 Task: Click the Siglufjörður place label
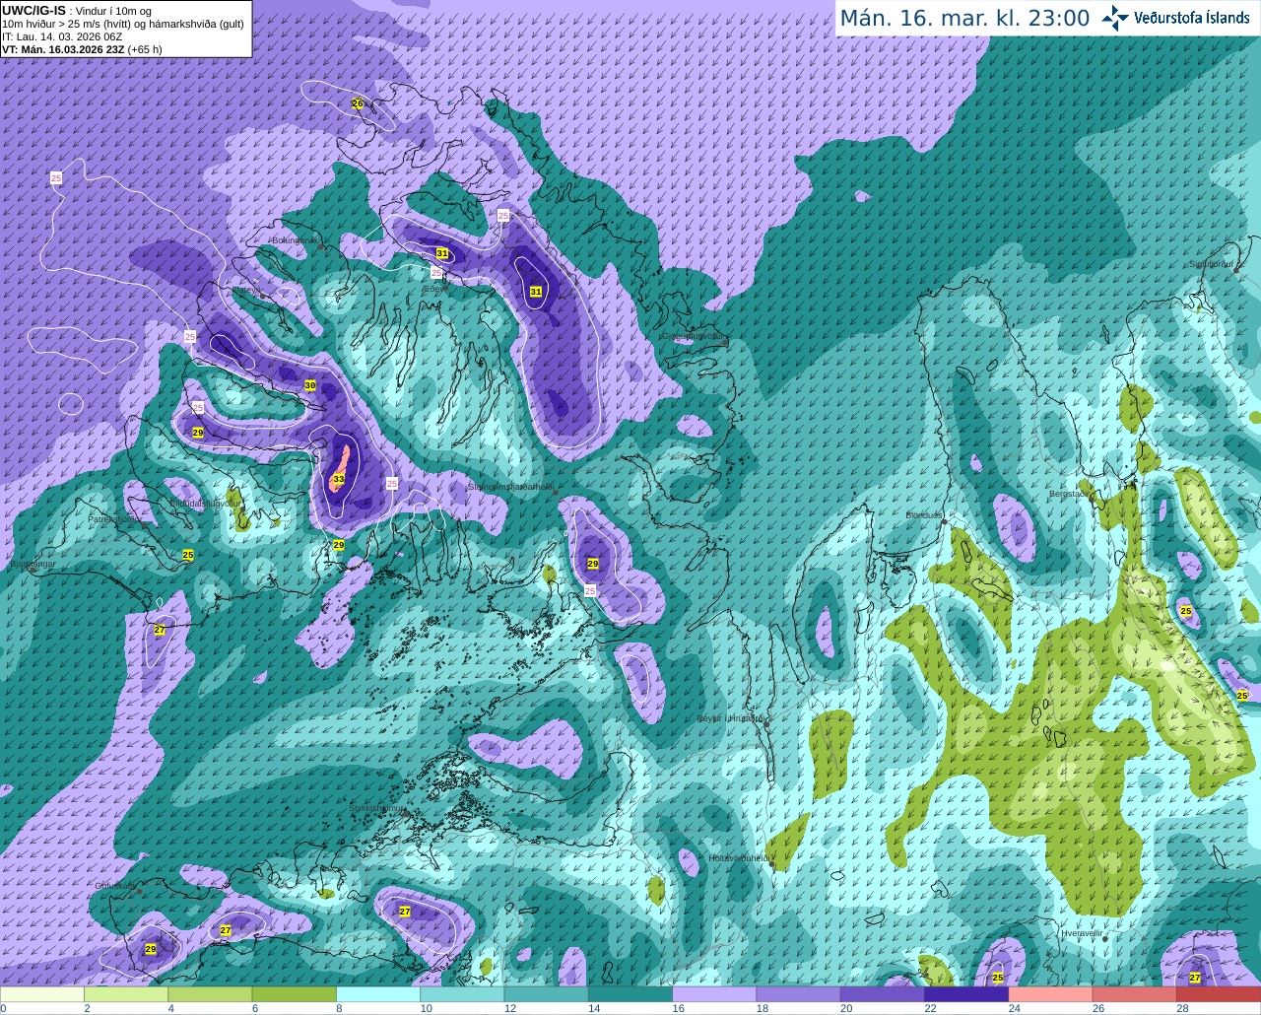point(1213,264)
